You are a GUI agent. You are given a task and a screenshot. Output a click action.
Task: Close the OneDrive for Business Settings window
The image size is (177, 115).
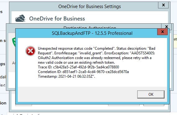point(163,5)
